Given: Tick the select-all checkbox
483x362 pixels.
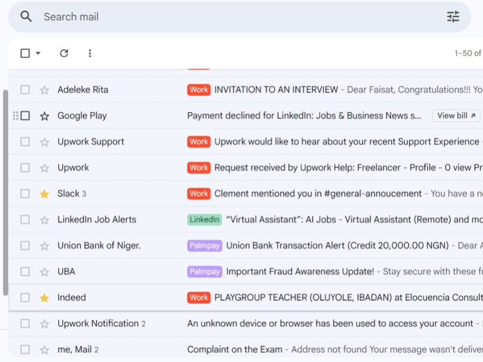Looking at the screenshot, I should pos(25,53).
